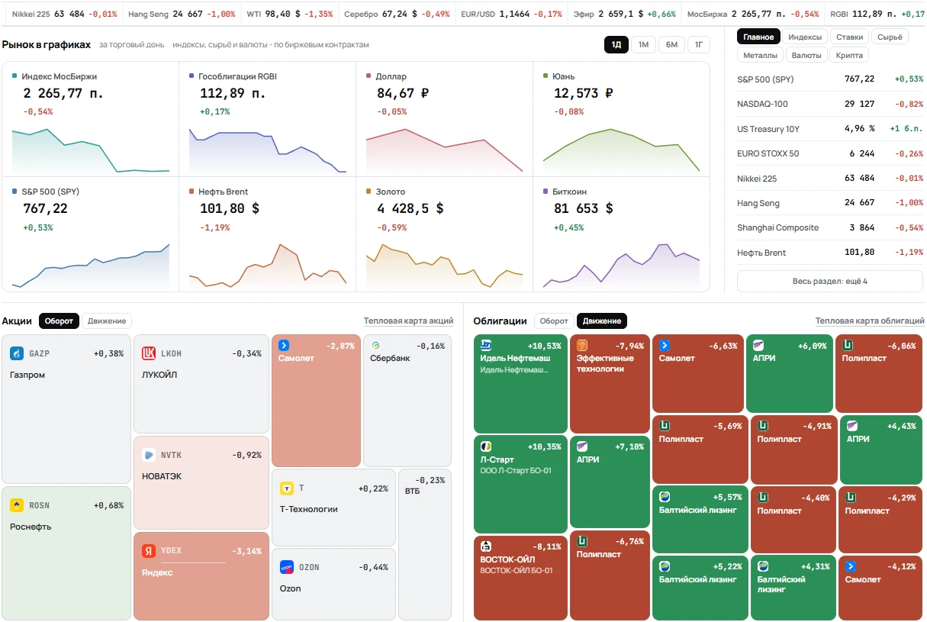This screenshot has width=927, height=622.
Task: Click the Л-Старт bond logo
Action: tap(486, 446)
